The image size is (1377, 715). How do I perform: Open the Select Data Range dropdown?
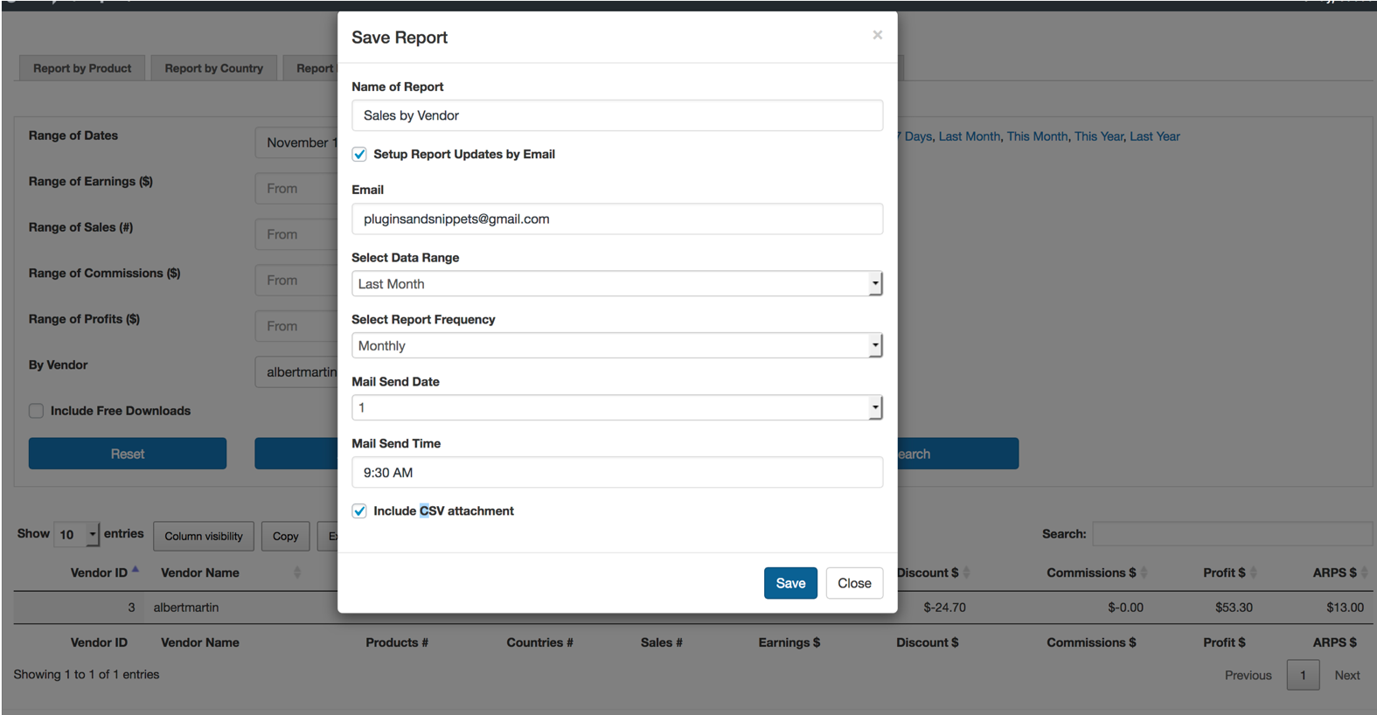pyautogui.click(x=617, y=284)
